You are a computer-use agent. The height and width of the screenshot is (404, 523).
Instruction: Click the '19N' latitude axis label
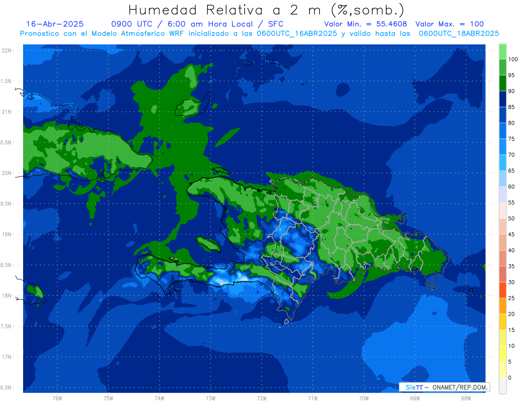click(x=7, y=234)
